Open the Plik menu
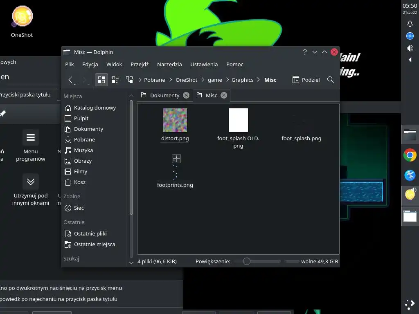Screen dimensions: 419x314 click(70, 64)
